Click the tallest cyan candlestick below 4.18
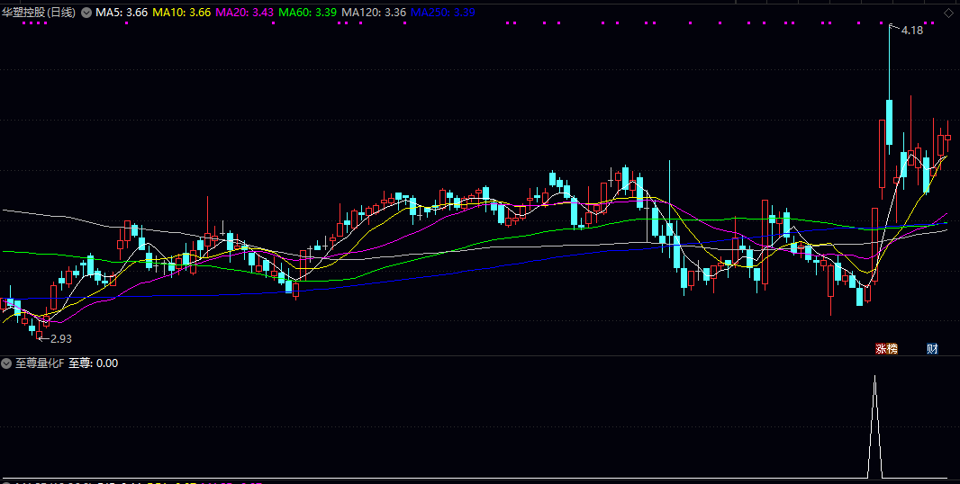The image size is (960, 484). tap(889, 121)
